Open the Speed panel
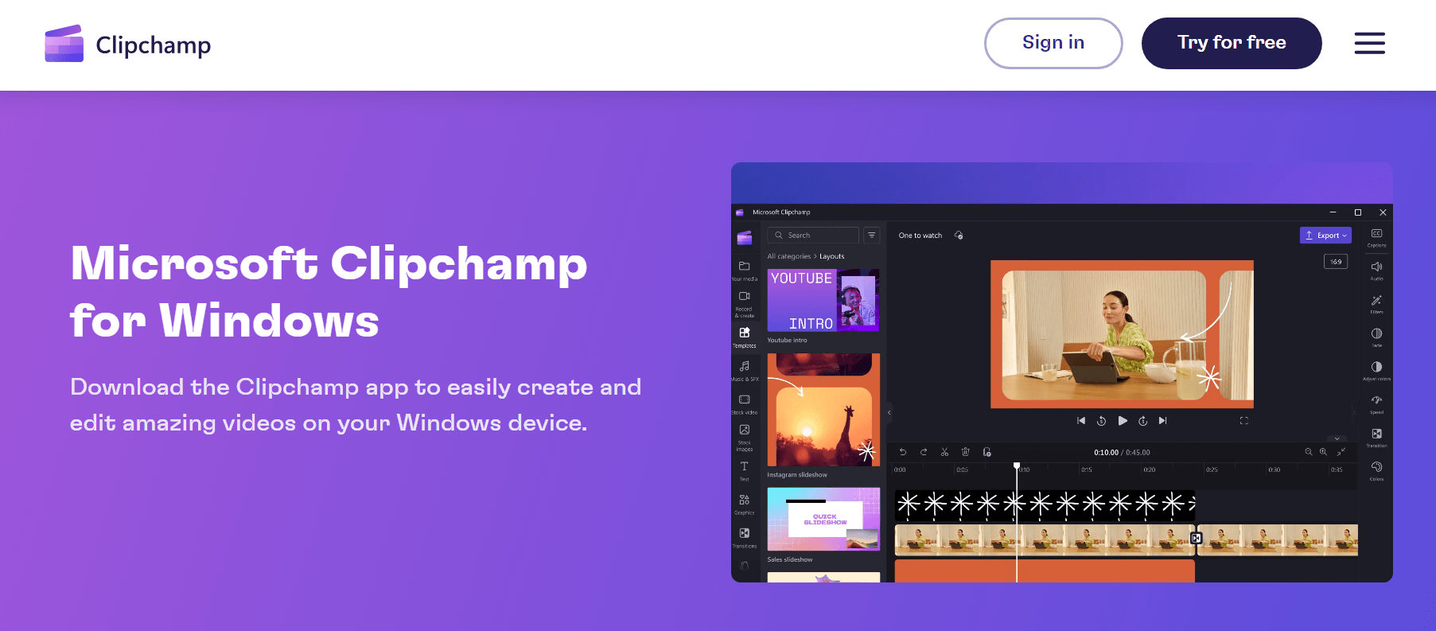The height and width of the screenshot is (631, 1436). [1376, 404]
